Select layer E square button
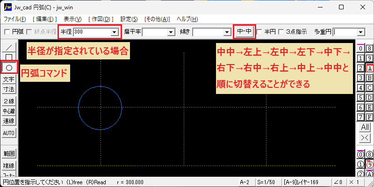 [x=369, y=108]
